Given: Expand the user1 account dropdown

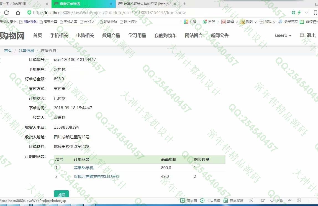Looking at the screenshot, I should 283,35.
